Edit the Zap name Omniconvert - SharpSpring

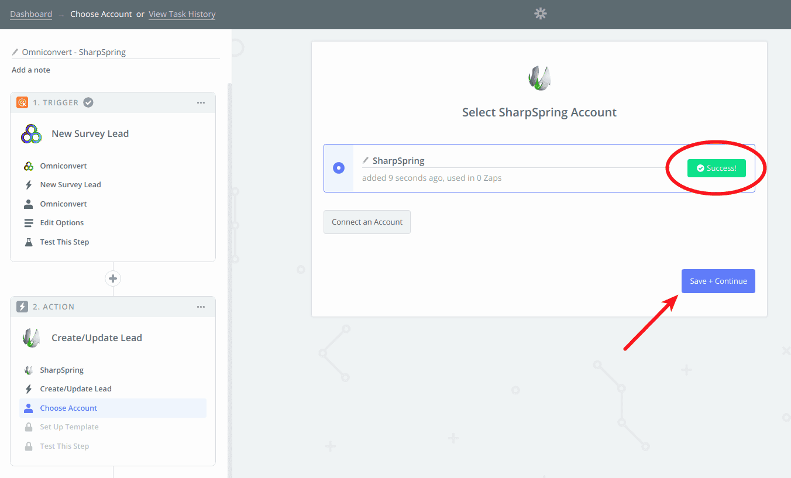point(74,51)
